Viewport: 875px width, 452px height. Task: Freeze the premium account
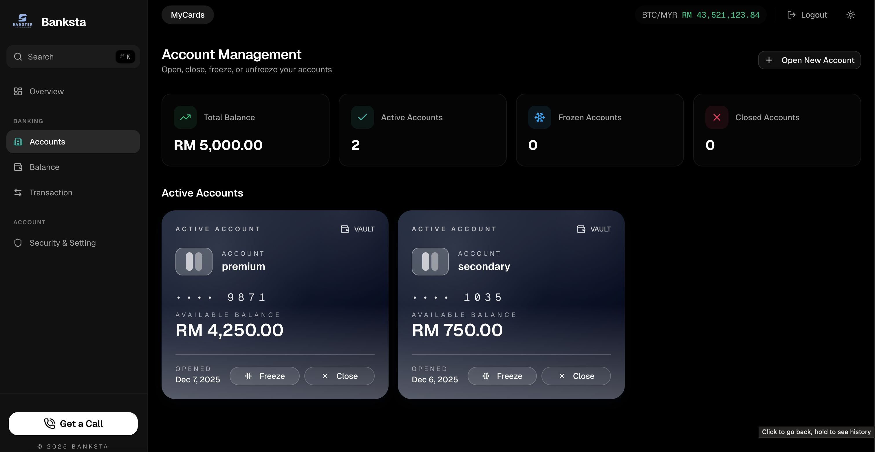[x=264, y=376]
